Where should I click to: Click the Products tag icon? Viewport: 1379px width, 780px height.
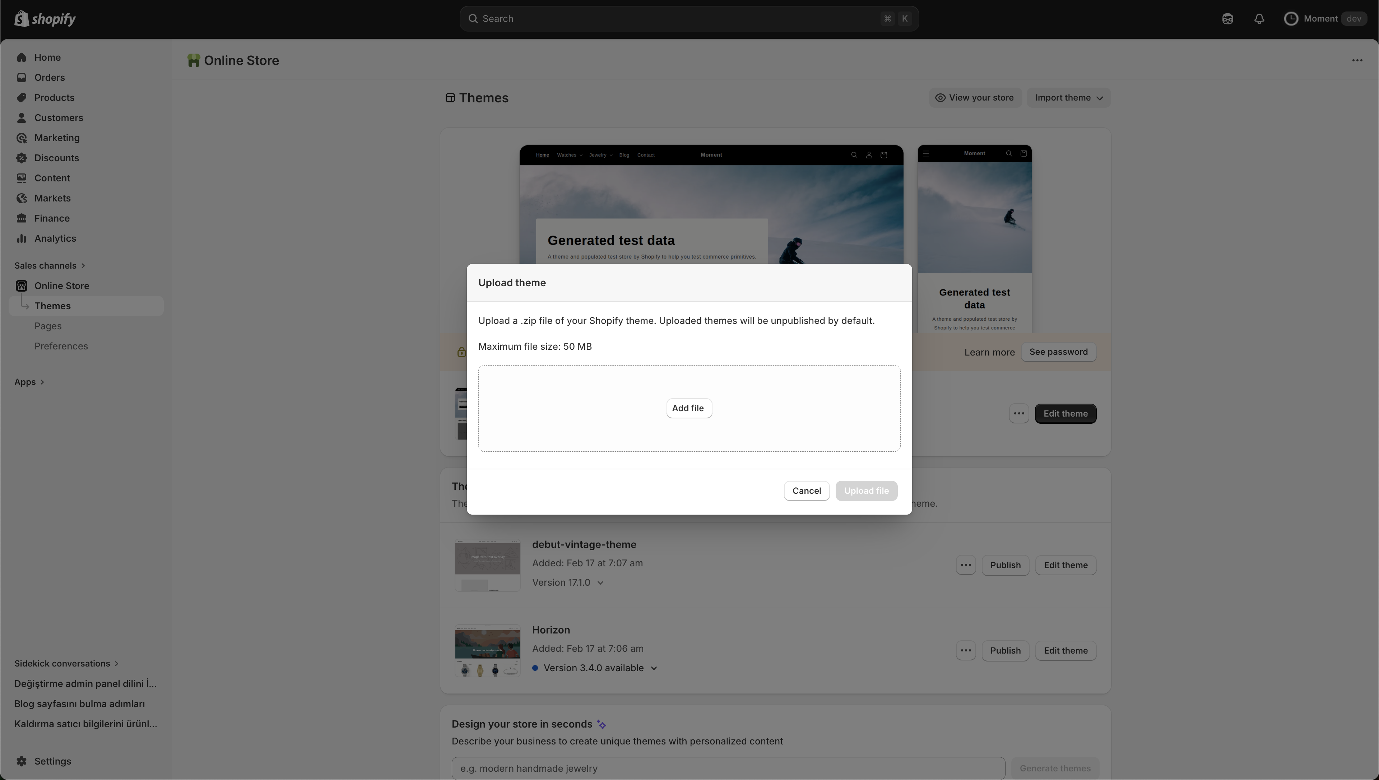pos(22,98)
